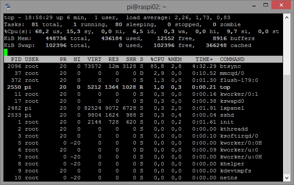The height and width of the screenshot is (185, 294).
Task: Click the 18:58:29 time in top header
Action: [39, 17]
